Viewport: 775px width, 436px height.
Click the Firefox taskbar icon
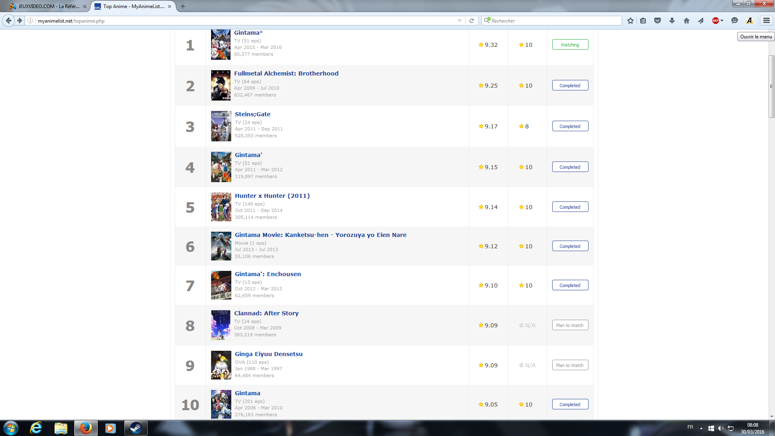(x=86, y=428)
